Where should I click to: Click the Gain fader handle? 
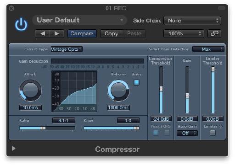pos(187,96)
